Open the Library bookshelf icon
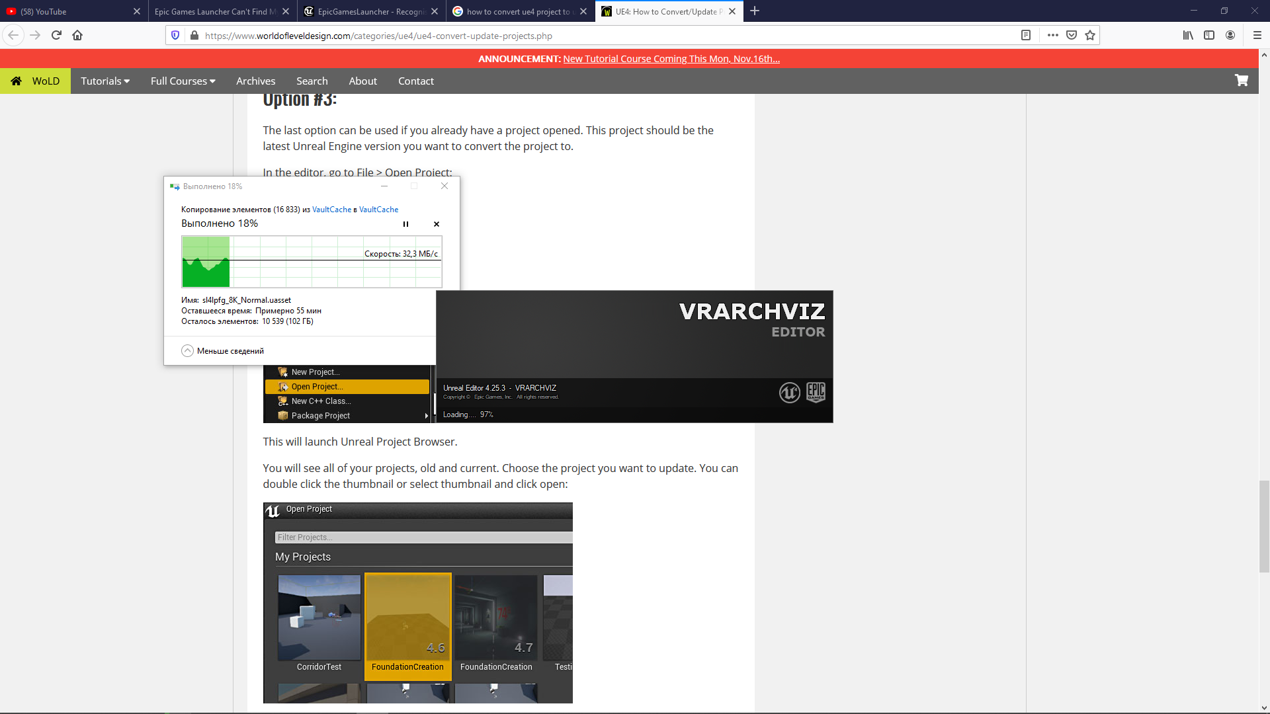1270x714 pixels. coord(1188,35)
